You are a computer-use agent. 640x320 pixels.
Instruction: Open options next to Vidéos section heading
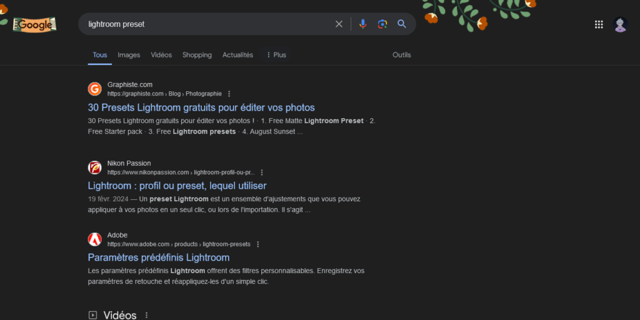point(146,315)
